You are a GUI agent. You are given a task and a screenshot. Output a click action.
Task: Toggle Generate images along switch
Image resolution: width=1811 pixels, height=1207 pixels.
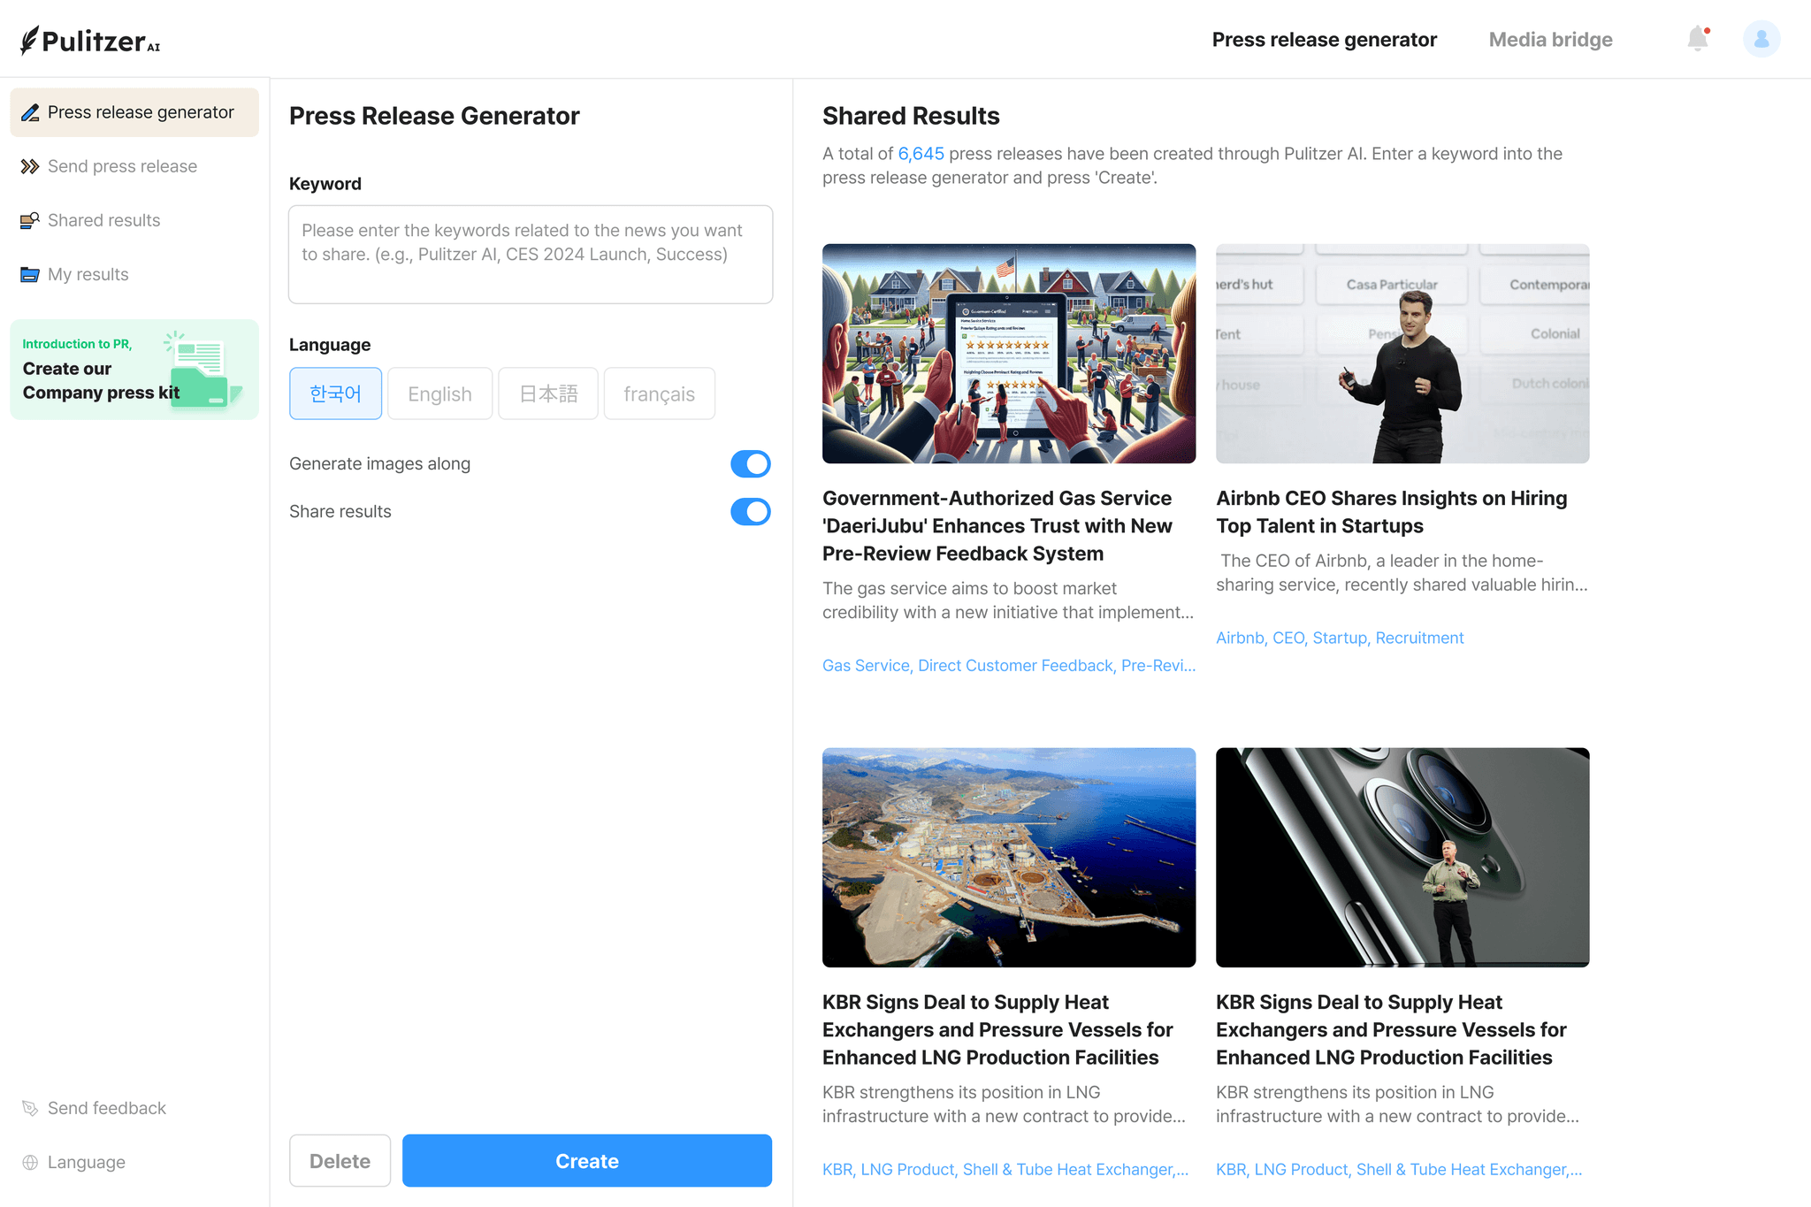[x=750, y=463]
